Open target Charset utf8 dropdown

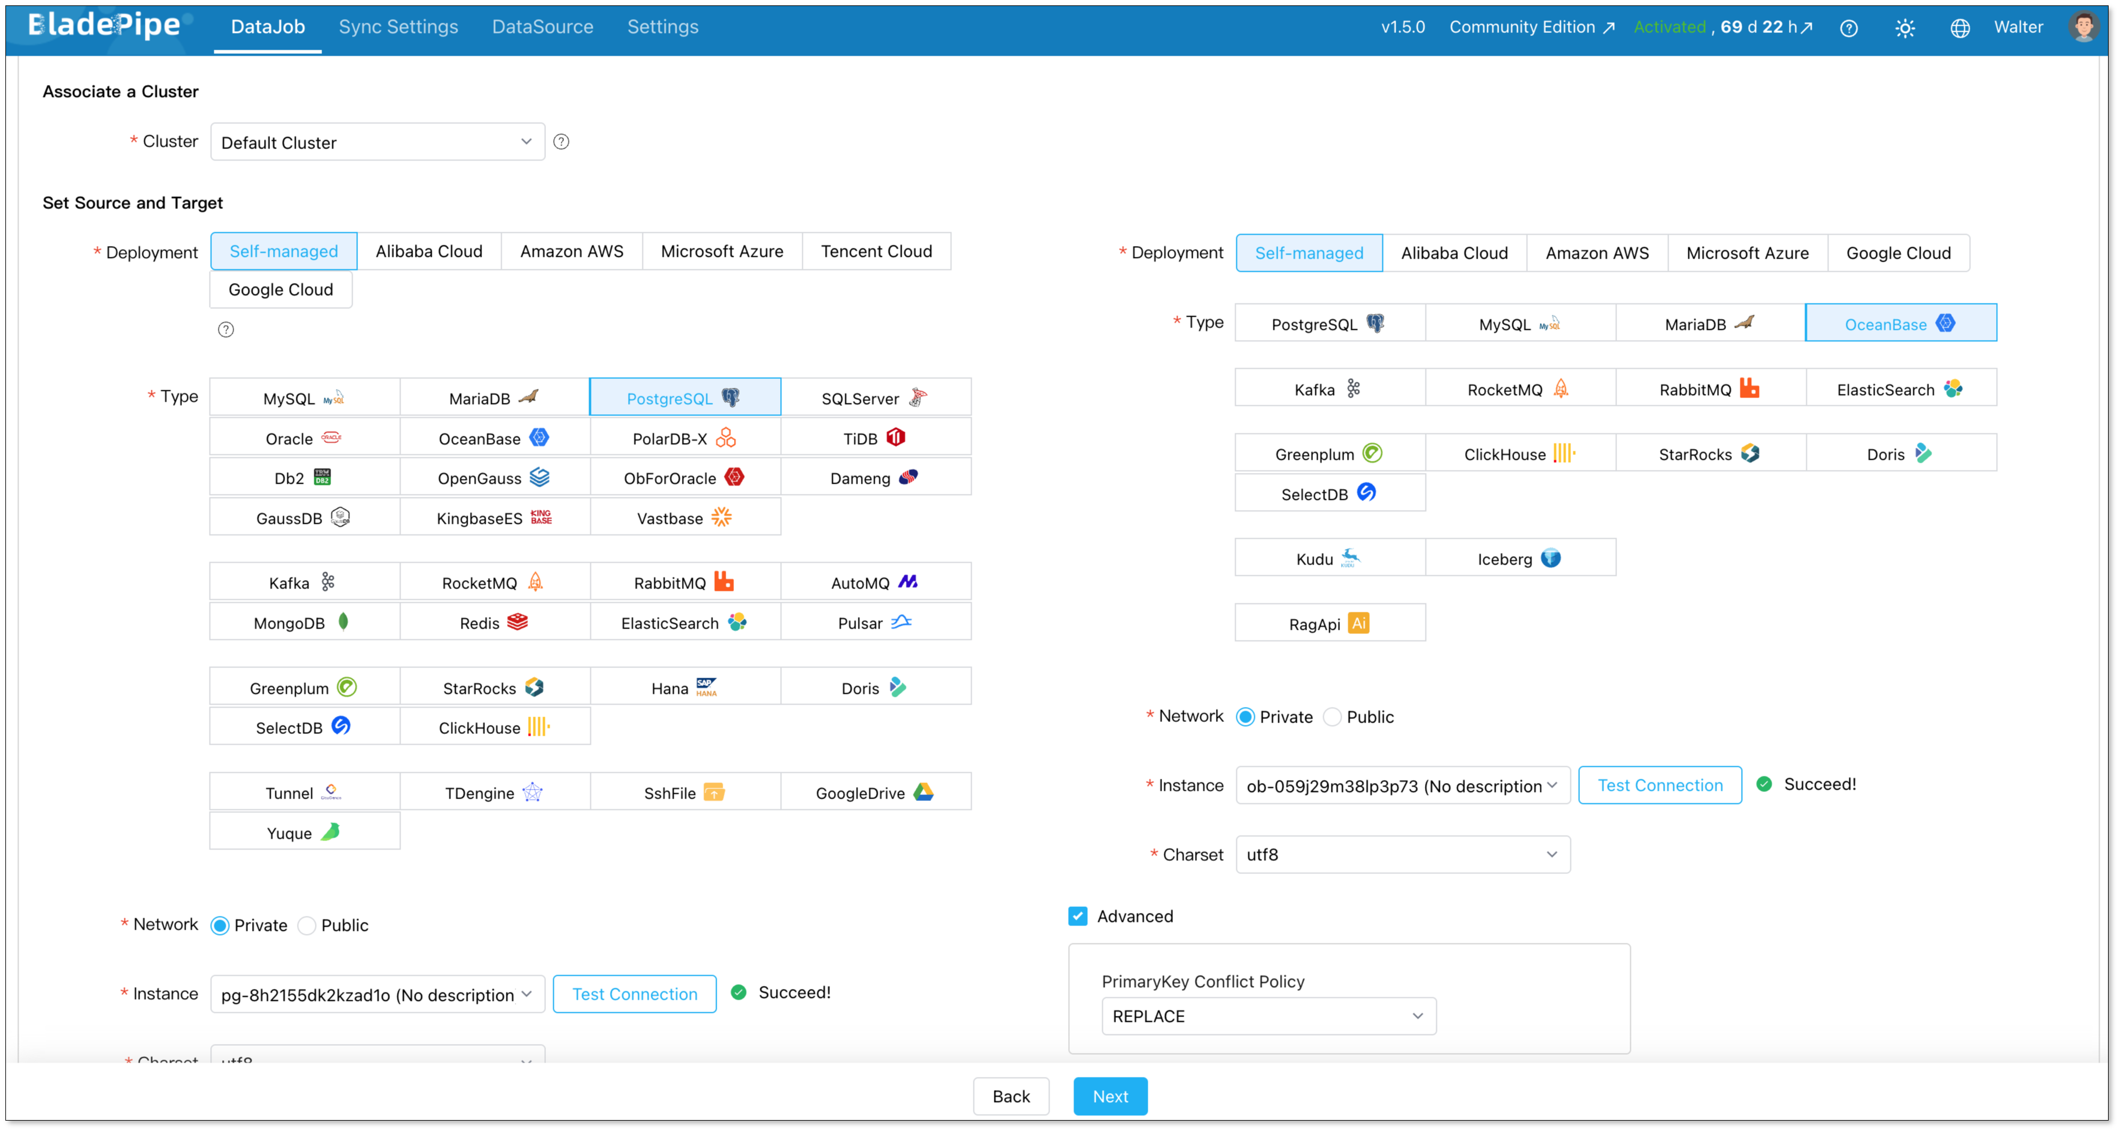(x=1403, y=854)
